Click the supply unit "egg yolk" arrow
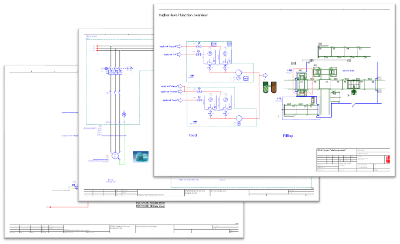Screen dimensions: 400x244 point(179,46)
